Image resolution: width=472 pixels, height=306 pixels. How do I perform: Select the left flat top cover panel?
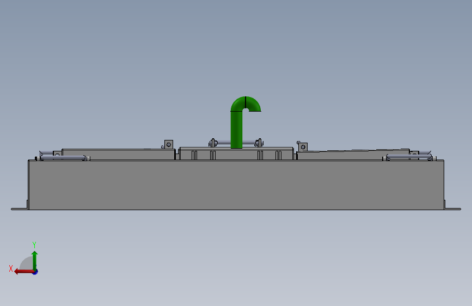[x=118, y=154]
